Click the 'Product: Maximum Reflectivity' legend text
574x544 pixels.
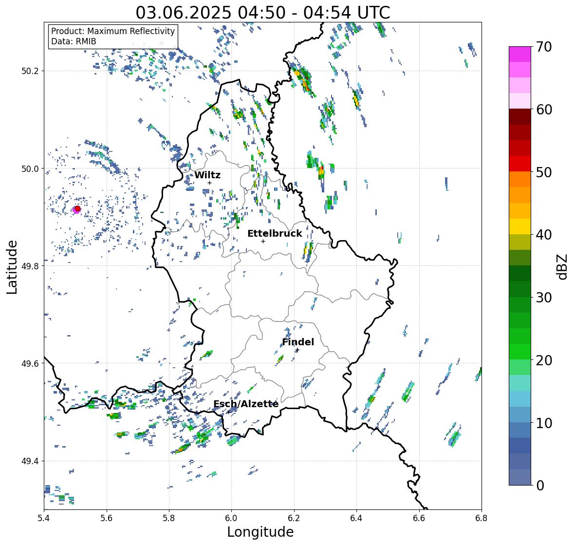point(113,31)
